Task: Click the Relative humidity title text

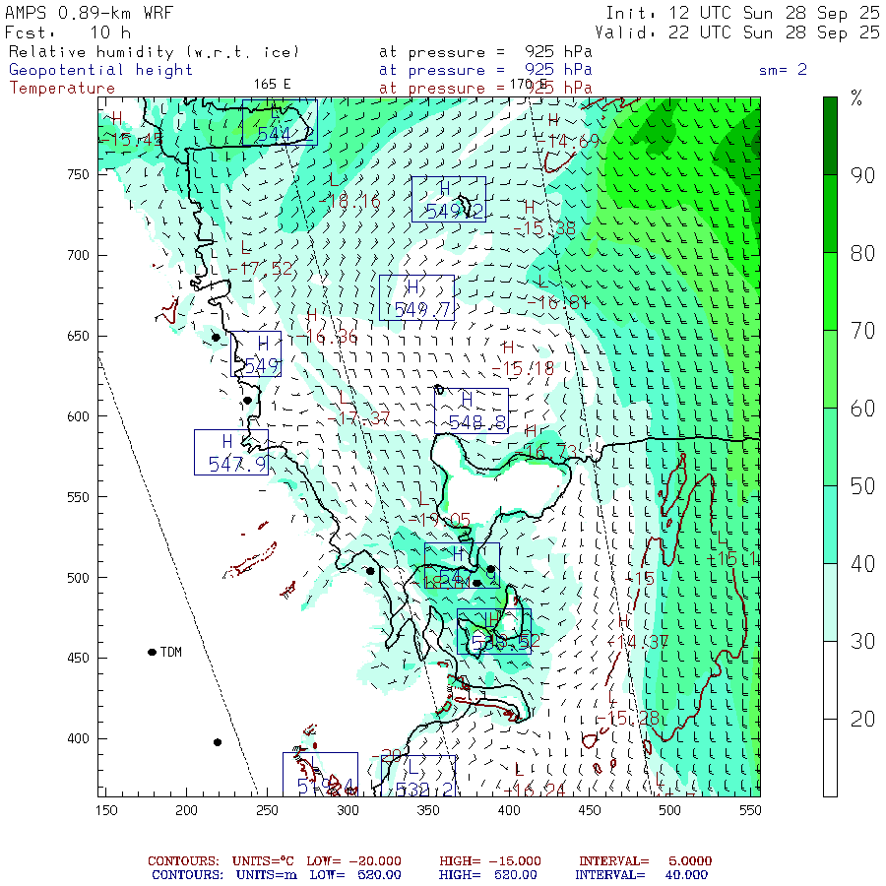Action: pos(154,52)
